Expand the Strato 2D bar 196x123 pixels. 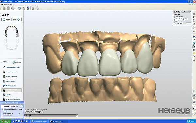pos(77,115)
